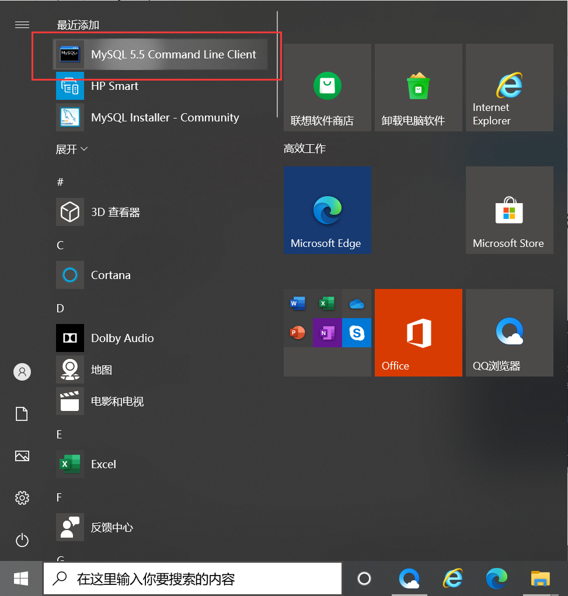
Task: Open the power options menu
Action: [x=22, y=540]
